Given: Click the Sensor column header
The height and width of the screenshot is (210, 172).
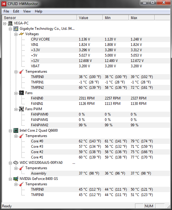Looking at the screenshot, I should click(40, 18).
